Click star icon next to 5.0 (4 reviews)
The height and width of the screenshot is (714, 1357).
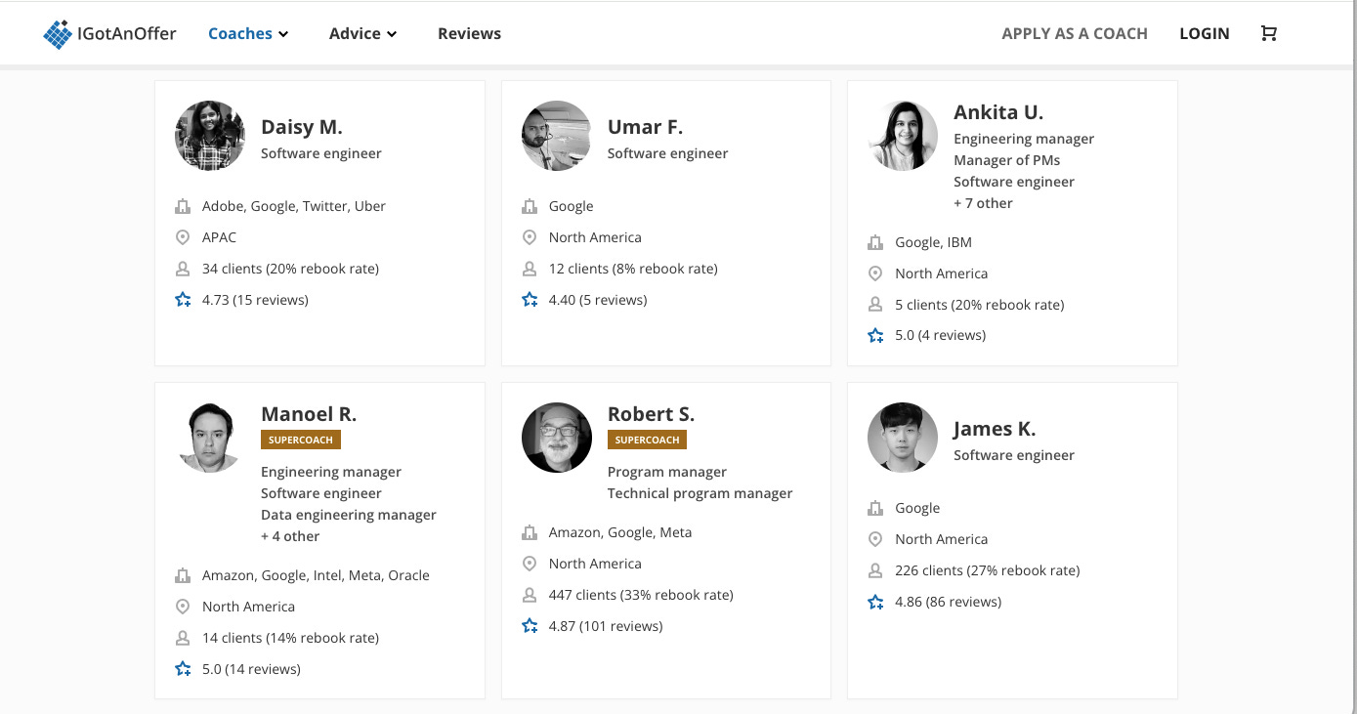(x=875, y=335)
